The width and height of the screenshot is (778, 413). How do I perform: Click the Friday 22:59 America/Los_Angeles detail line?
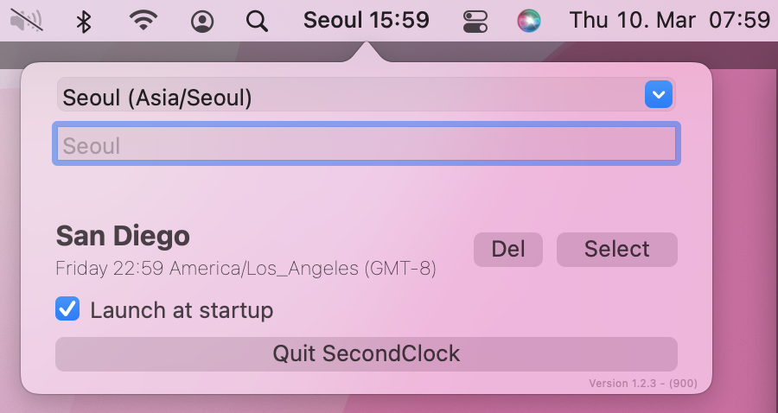[246, 269]
